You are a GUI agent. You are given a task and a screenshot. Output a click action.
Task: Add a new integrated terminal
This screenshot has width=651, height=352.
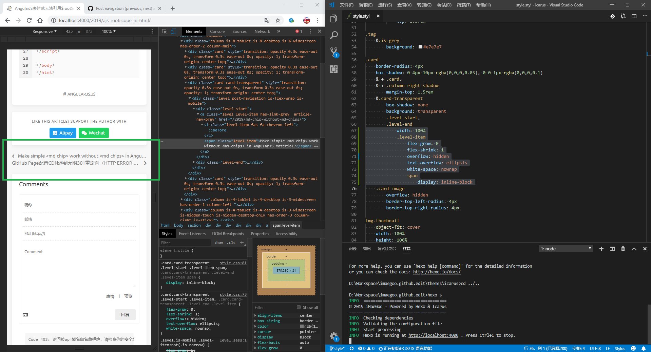[601, 249]
